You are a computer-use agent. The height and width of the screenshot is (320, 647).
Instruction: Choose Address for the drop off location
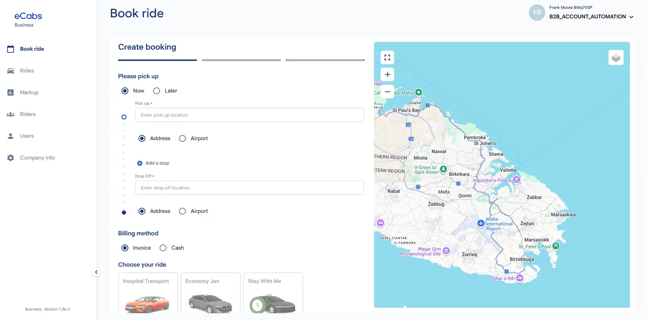tap(142, 211)
